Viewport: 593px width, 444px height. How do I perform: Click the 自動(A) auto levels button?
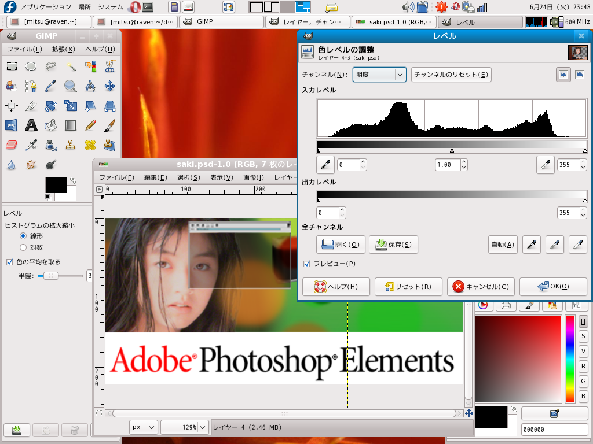(x=502, y=245)
